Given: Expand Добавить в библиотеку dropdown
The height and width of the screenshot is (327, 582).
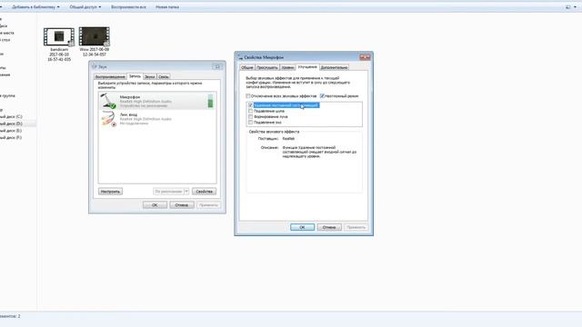Looking at the screenshot, I should 35,7.
